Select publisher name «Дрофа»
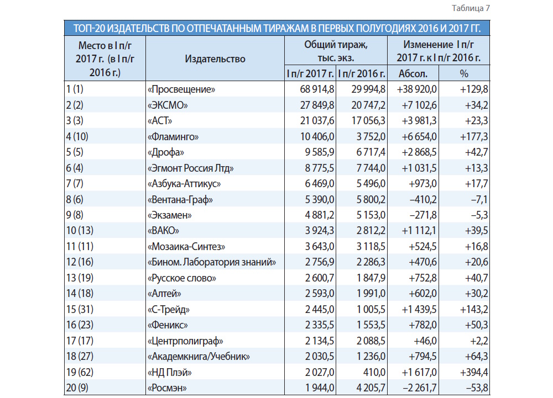 (x=166, y=152)
